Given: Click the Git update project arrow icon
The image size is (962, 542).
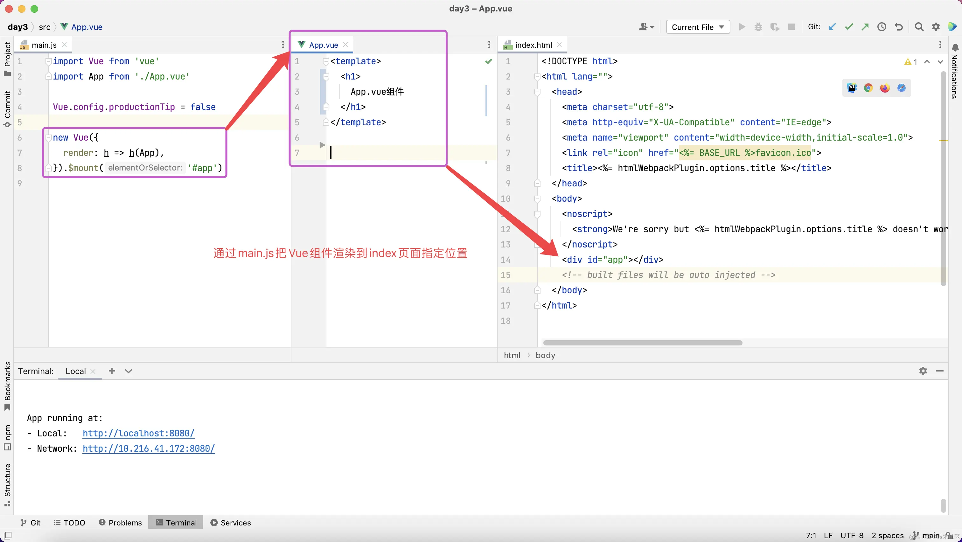Looking at the screenshot, I should [x=832, y=27].
